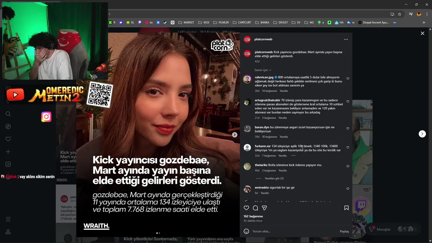Open the three-dot post options menu
Viewport: 432px width, 243px height.
tap(346, 39)
